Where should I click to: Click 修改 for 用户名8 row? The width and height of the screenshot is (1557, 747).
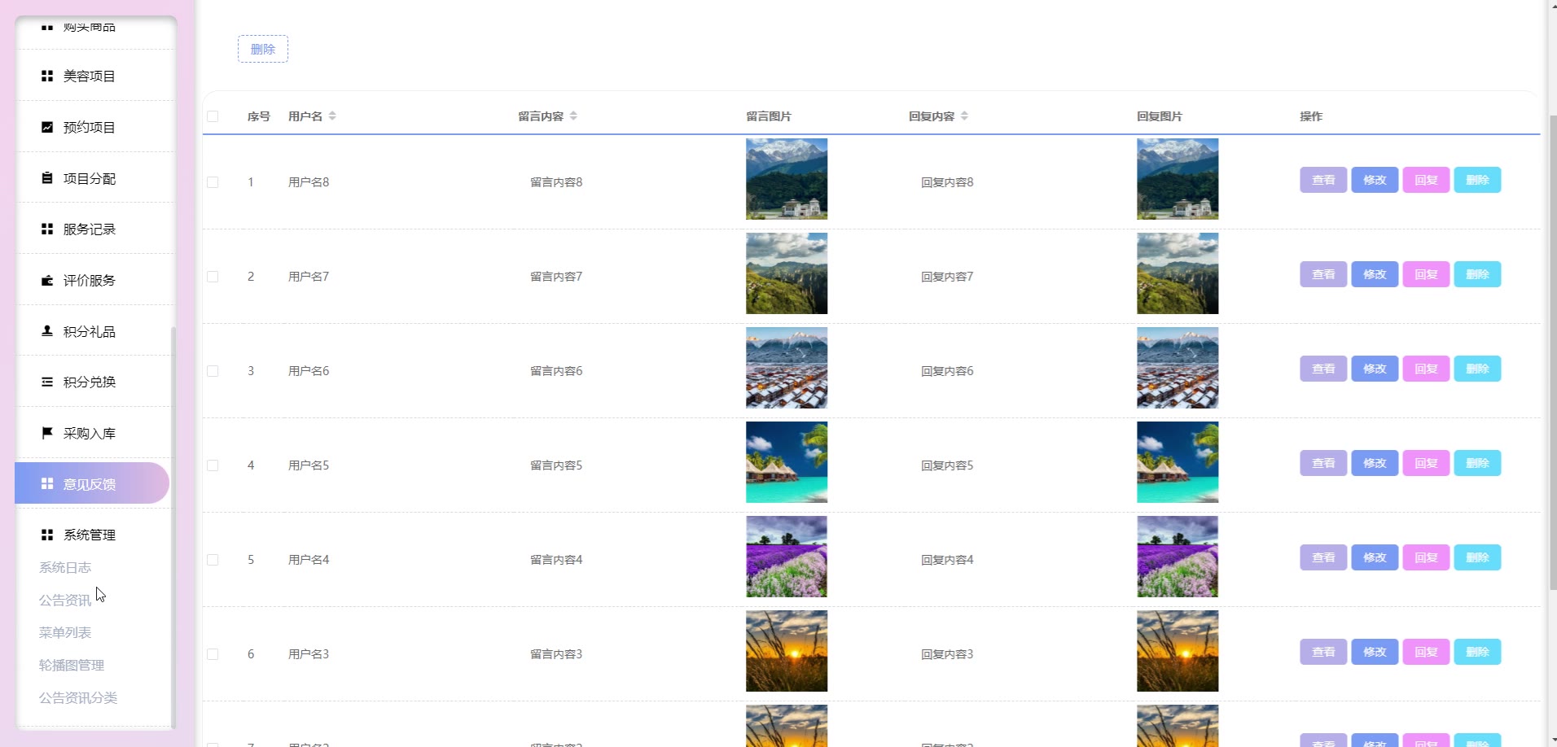pos(1375,180)
